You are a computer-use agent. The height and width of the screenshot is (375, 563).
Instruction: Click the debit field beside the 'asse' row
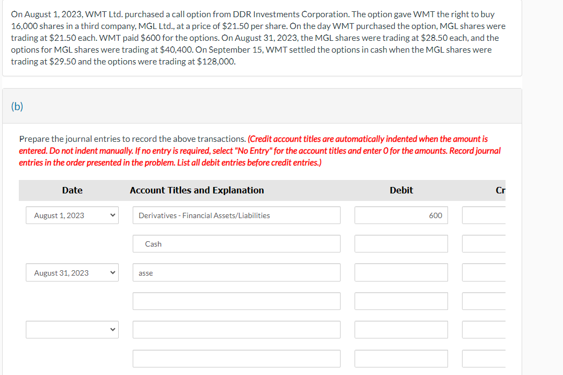(401, 272)
